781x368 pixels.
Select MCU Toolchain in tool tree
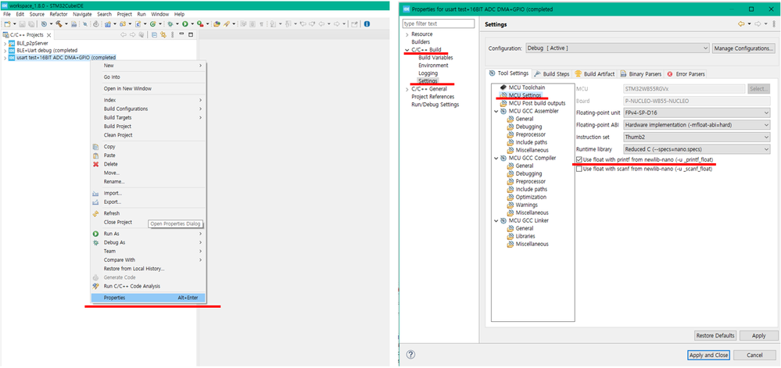(x=526, y=88)
